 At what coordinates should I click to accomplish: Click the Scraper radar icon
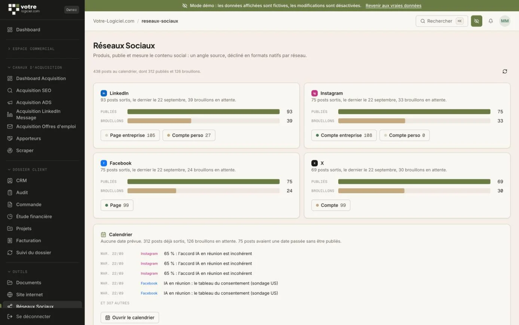10,151
